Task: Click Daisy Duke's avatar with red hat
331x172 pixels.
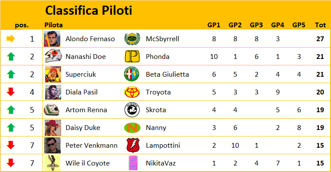Action: coord(53,128)
